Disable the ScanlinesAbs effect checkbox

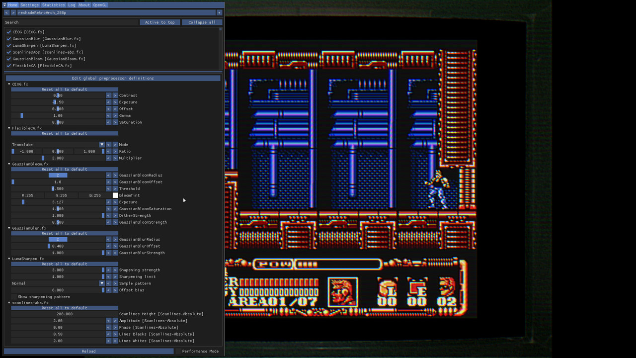click(x=9, y=52)
